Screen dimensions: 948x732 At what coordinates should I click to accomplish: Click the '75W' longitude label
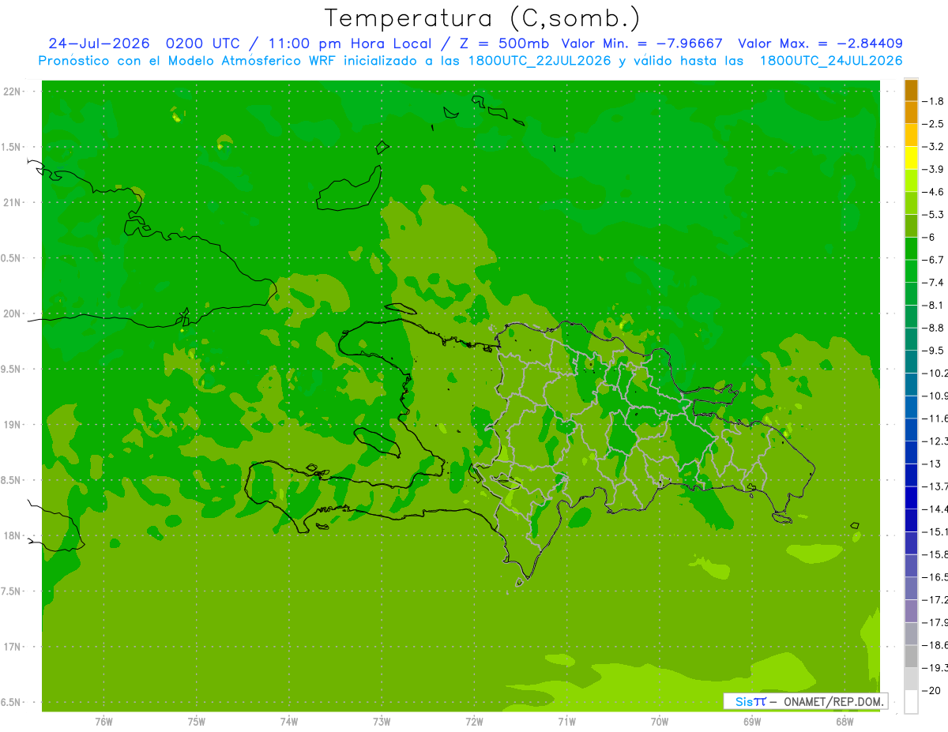pyautogui.click(x=197, y=722)
